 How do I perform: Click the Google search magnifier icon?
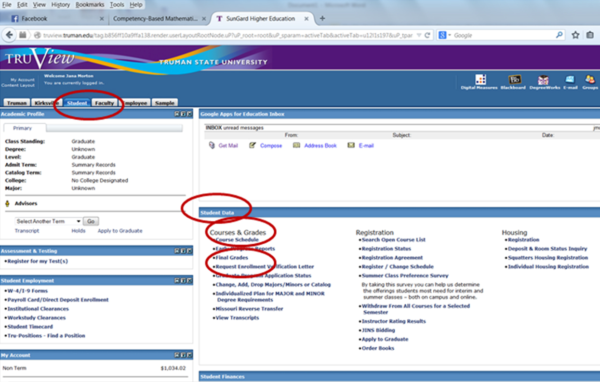559,35
